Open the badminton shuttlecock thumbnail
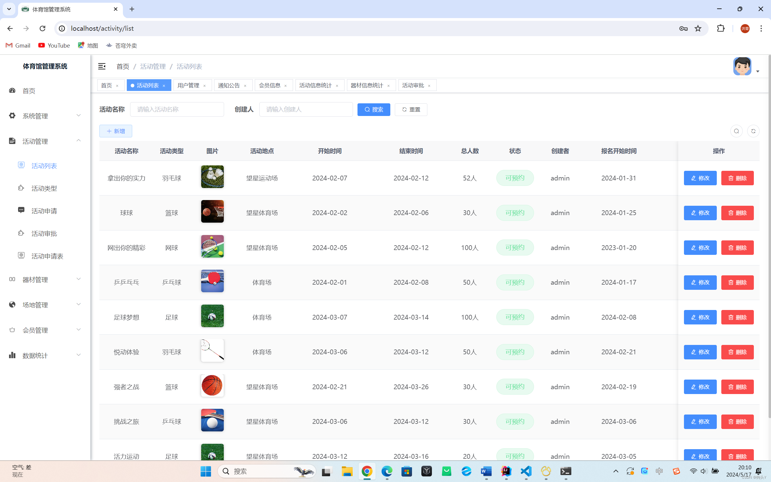This screenshot has height=482, width=771. pos(212,177)
